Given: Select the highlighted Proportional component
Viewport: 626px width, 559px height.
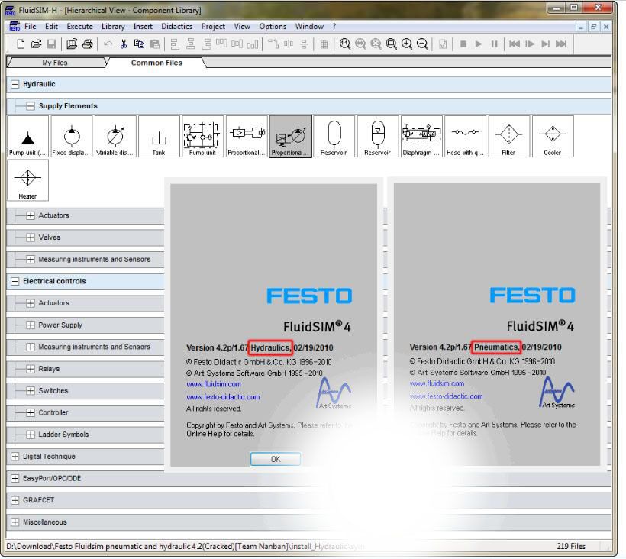Looking at the screenshot, I should [x=290, y=137].
